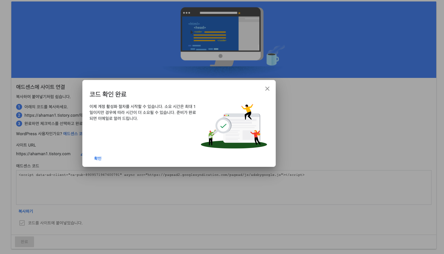Click the site URL https://ahaman1.tistory.com text

[x=43, y=154]
